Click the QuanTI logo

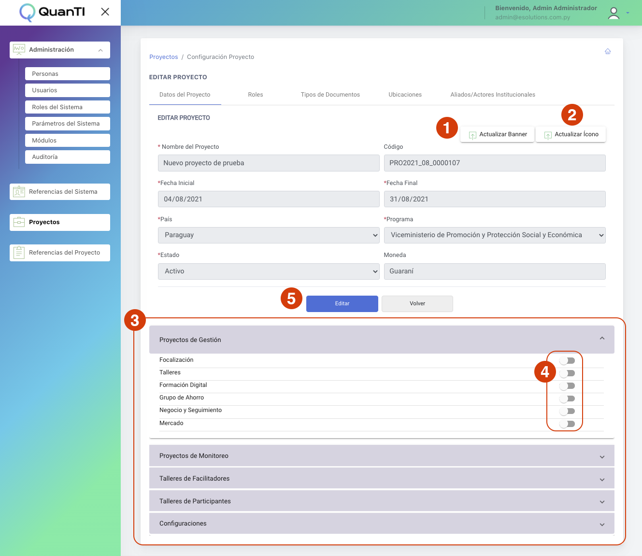[52, 12]
